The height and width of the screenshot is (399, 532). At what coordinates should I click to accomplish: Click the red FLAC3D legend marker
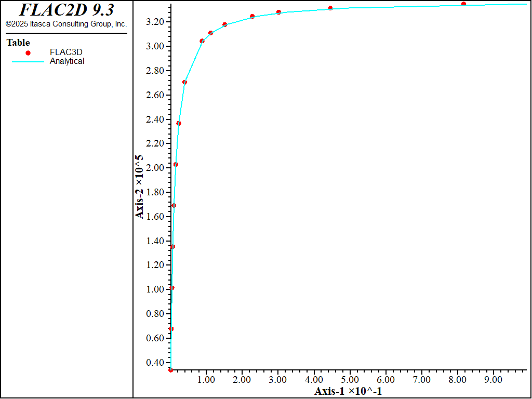tap(28, 52)
